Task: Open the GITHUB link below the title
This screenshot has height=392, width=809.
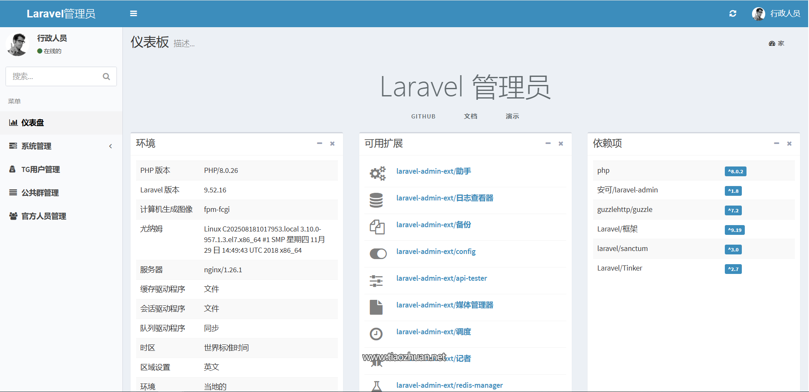Action: [x=423, y=116]
